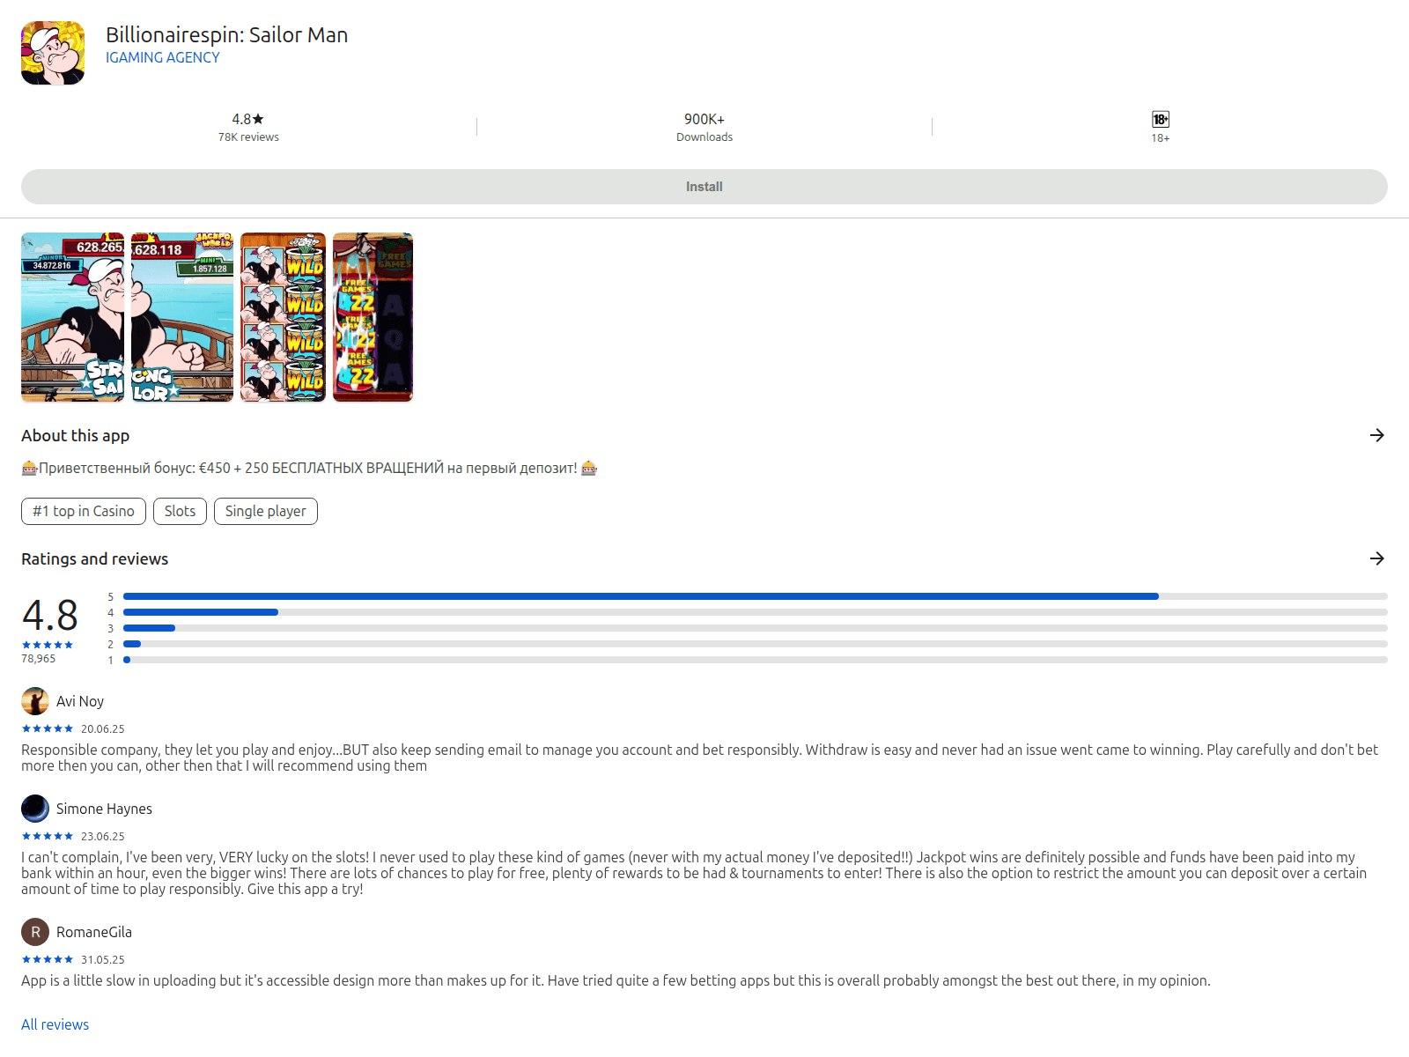
Task: Open the third screenshot showing WILD symbols
Action: [x=283, y=317]
